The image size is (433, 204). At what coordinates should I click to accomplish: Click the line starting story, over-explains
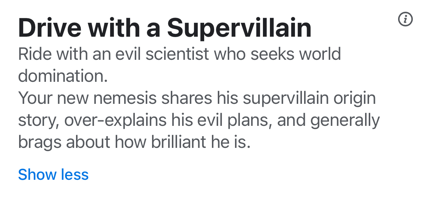tap(198, 121)
